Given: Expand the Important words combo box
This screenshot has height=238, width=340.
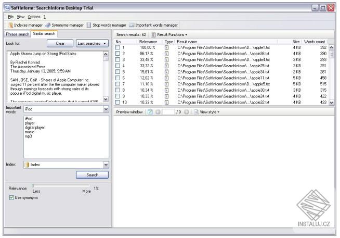Looking at the screenshot, I should point(106,109).
